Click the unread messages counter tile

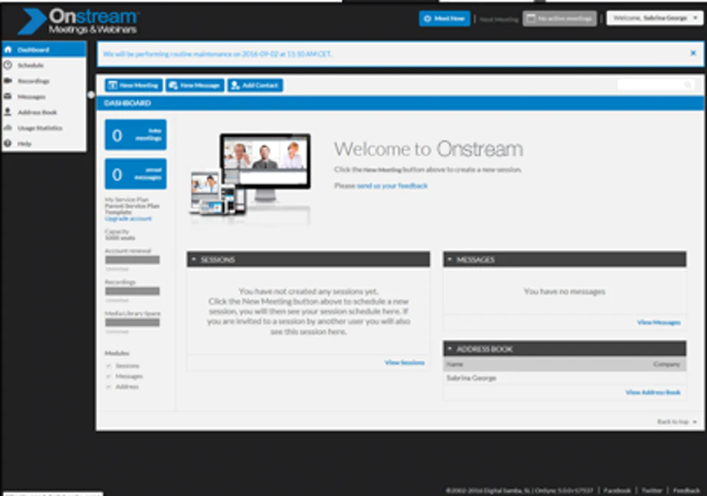coord(136,174)
